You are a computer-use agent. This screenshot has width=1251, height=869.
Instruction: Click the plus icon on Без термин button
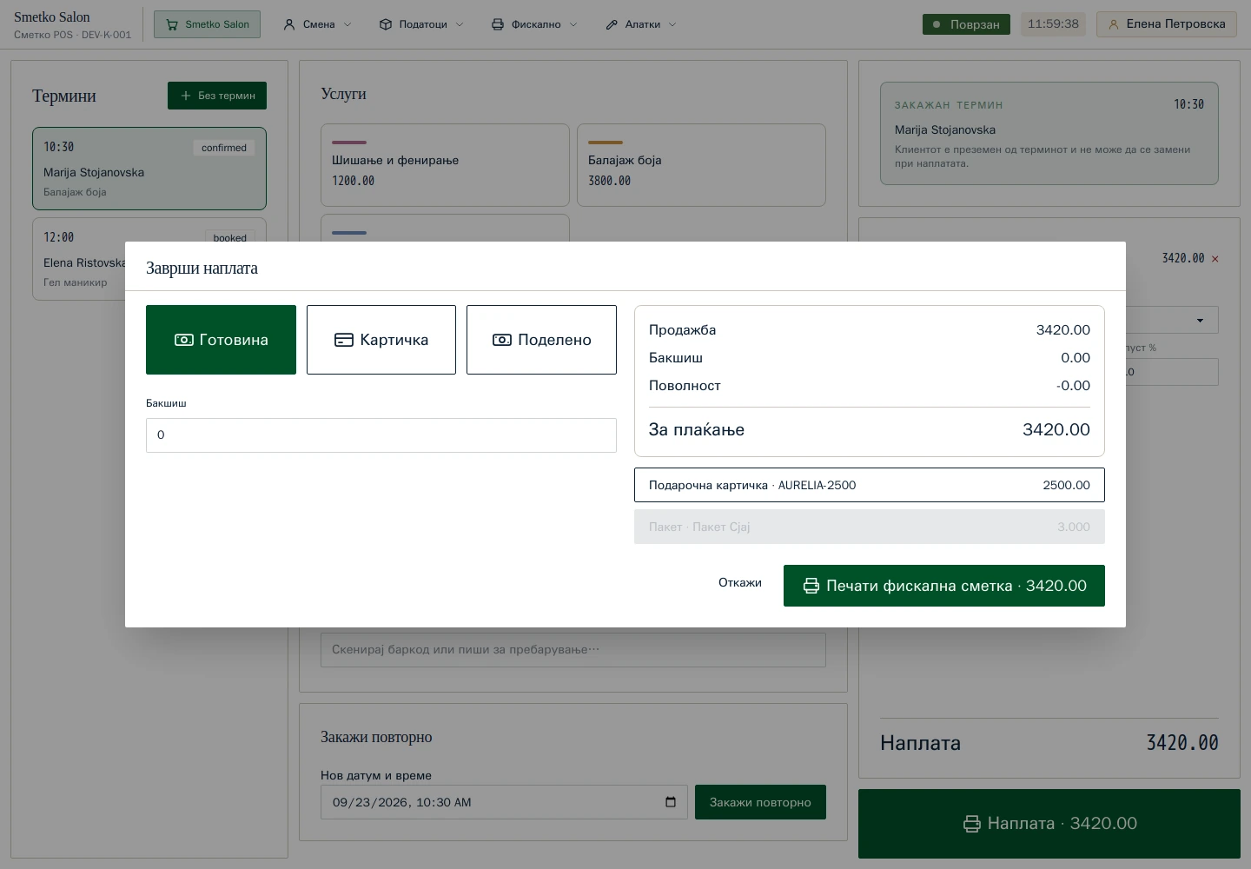(x=185, y=96)
